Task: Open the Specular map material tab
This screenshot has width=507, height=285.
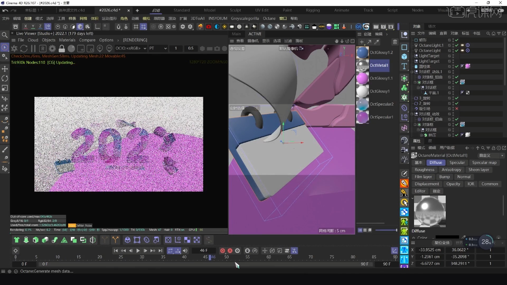Action: [x=484, y=163]
